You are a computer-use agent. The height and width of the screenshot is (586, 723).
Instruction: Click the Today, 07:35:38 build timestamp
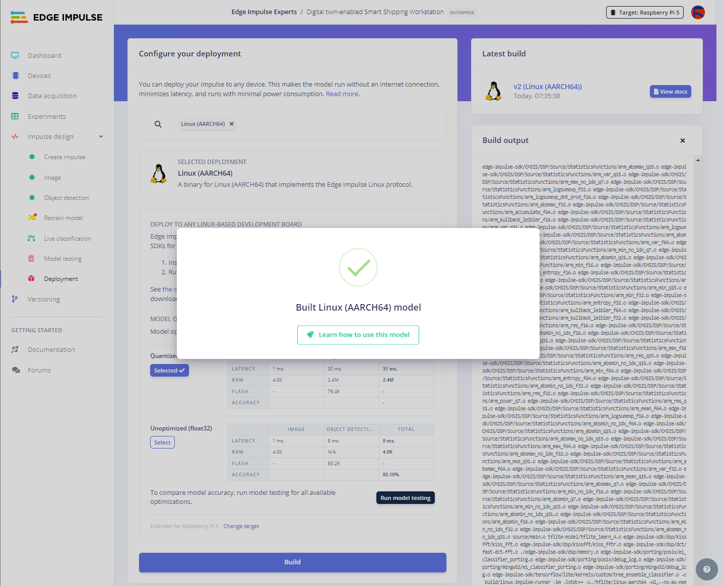(537, 96)
